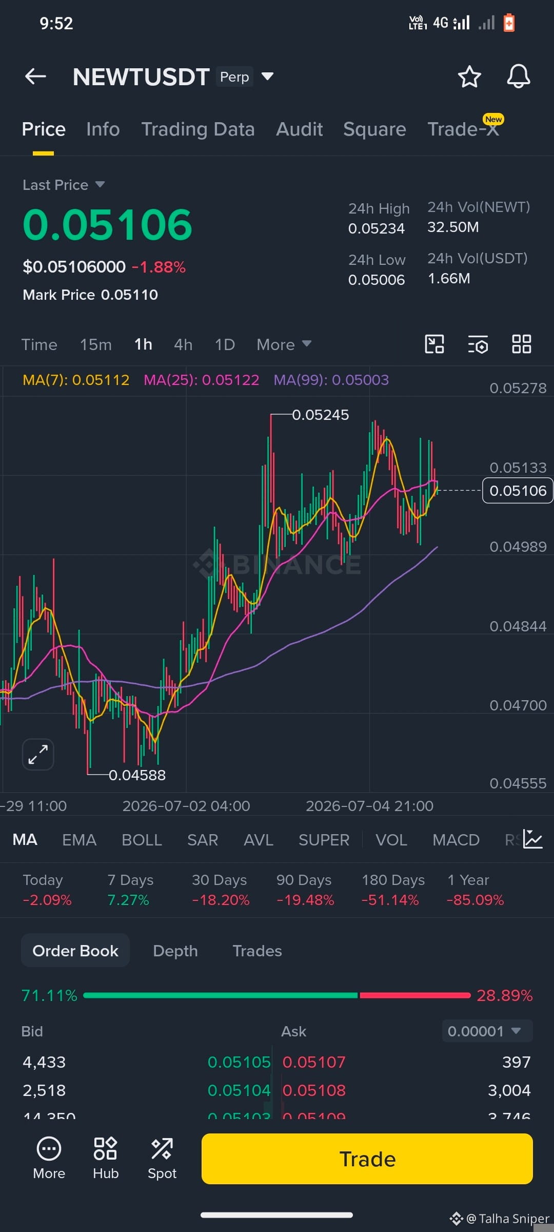Image resolution: width=554 pixels, height=1232 pixels.
Task: Open the chart drawing tools icon
Action: (434, 344)
